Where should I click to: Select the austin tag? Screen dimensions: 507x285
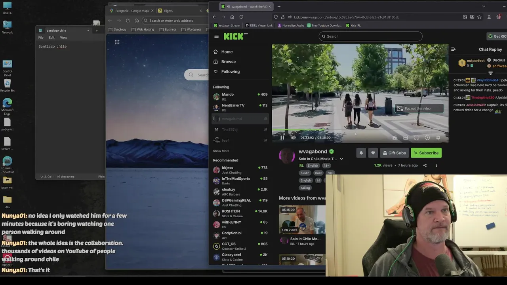coord(305,173)
